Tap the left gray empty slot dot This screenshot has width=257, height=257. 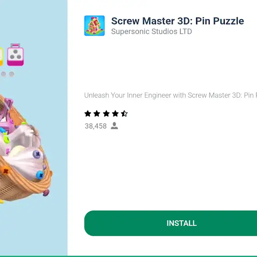tap(4, 74)
